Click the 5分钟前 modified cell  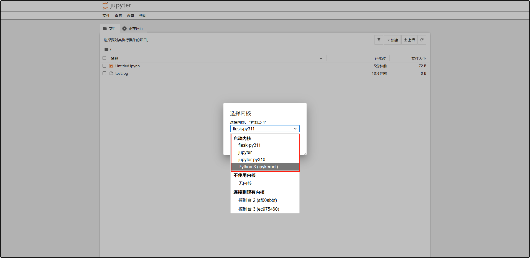pyautogui.click(x=380, y=66)
